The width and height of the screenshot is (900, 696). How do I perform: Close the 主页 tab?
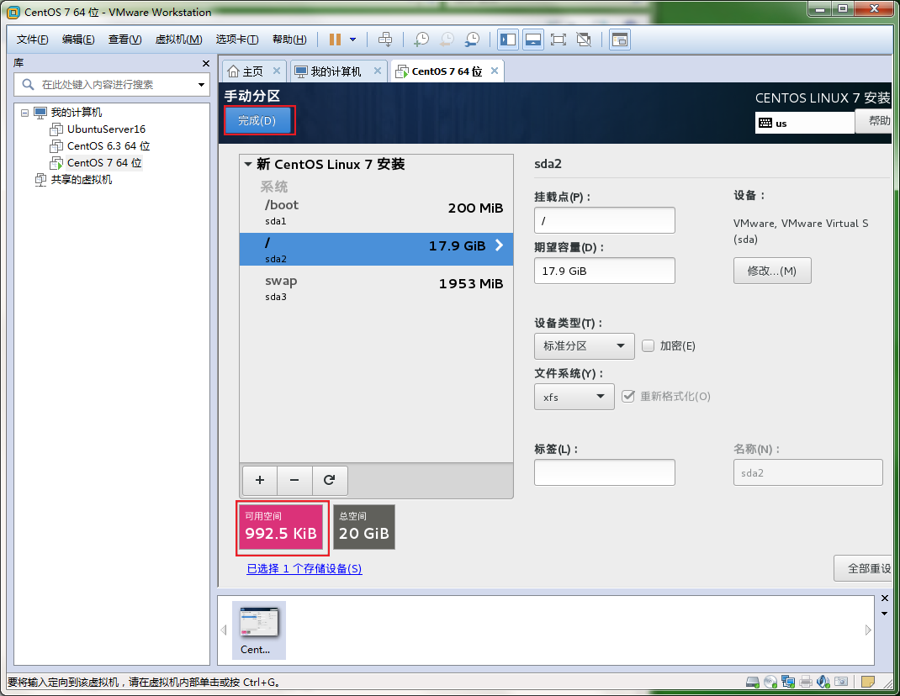pyautogui.click(x=276, y=71)
